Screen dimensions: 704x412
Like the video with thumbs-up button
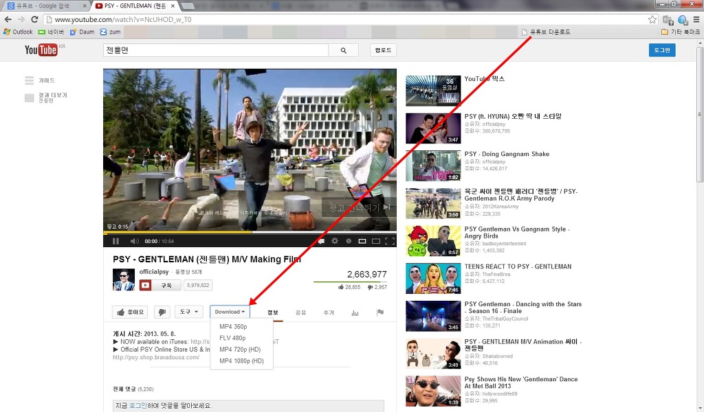tap(130, 312)
